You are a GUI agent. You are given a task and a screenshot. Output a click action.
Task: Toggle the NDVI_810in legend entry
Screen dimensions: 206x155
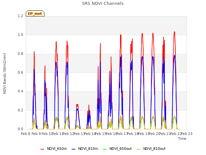coord(85,149)
